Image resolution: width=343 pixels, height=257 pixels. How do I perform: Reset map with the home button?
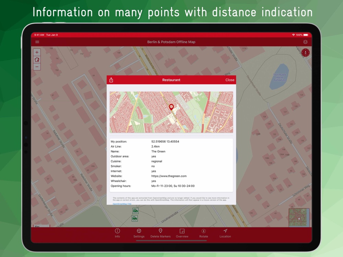tap(37, 59)
